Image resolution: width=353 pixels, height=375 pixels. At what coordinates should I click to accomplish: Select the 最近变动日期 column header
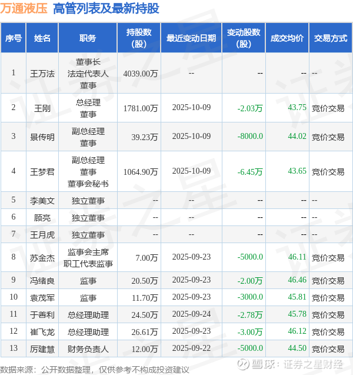tap(191, 38)
